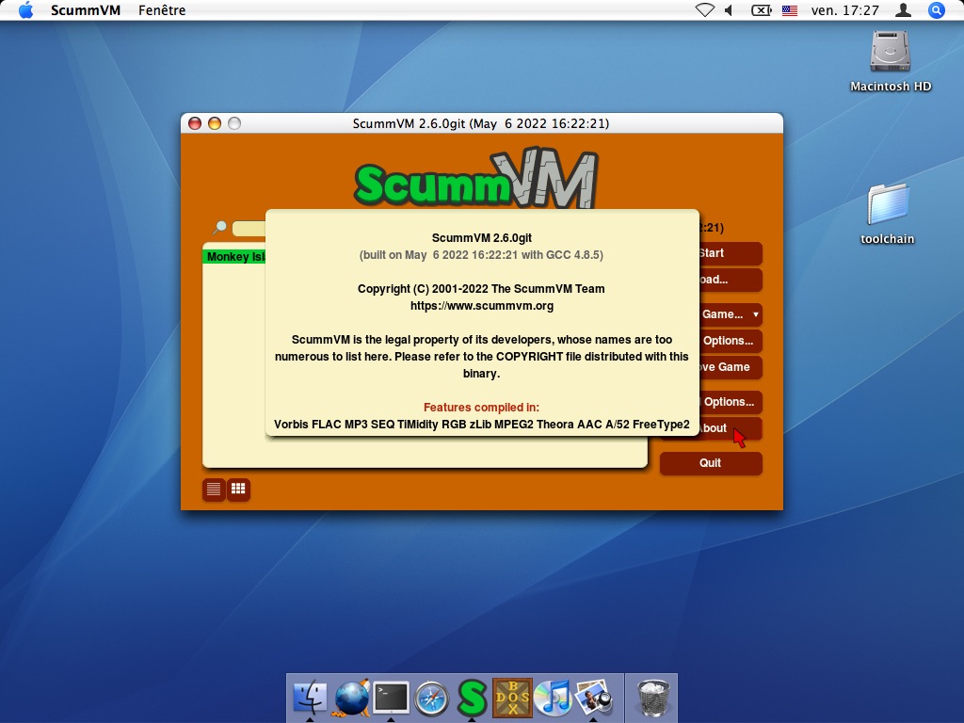Viewport: 964px width, 723px height.
Task: Click the Quit button
Action: (x=711, y=463)
